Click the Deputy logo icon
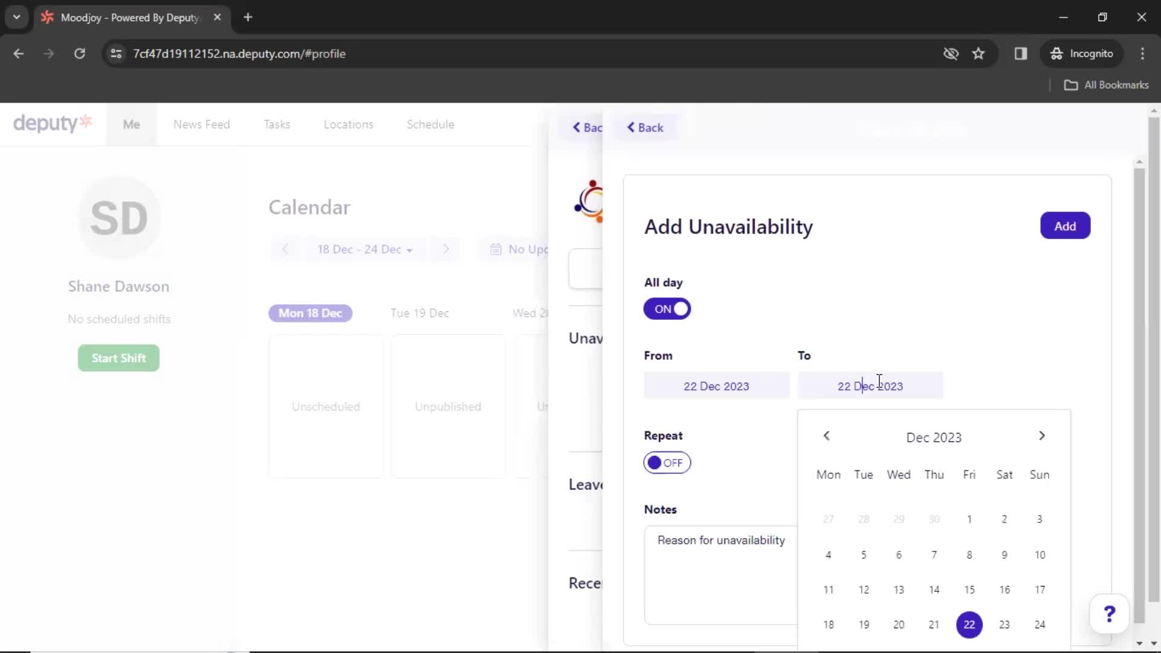This screenshot has height=653, width=1161. [52, 123]
